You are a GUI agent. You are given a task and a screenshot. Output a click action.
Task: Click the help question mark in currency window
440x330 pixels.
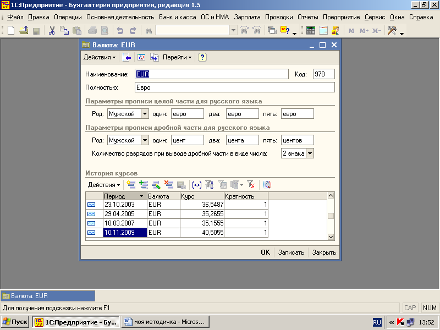(202, 57)
